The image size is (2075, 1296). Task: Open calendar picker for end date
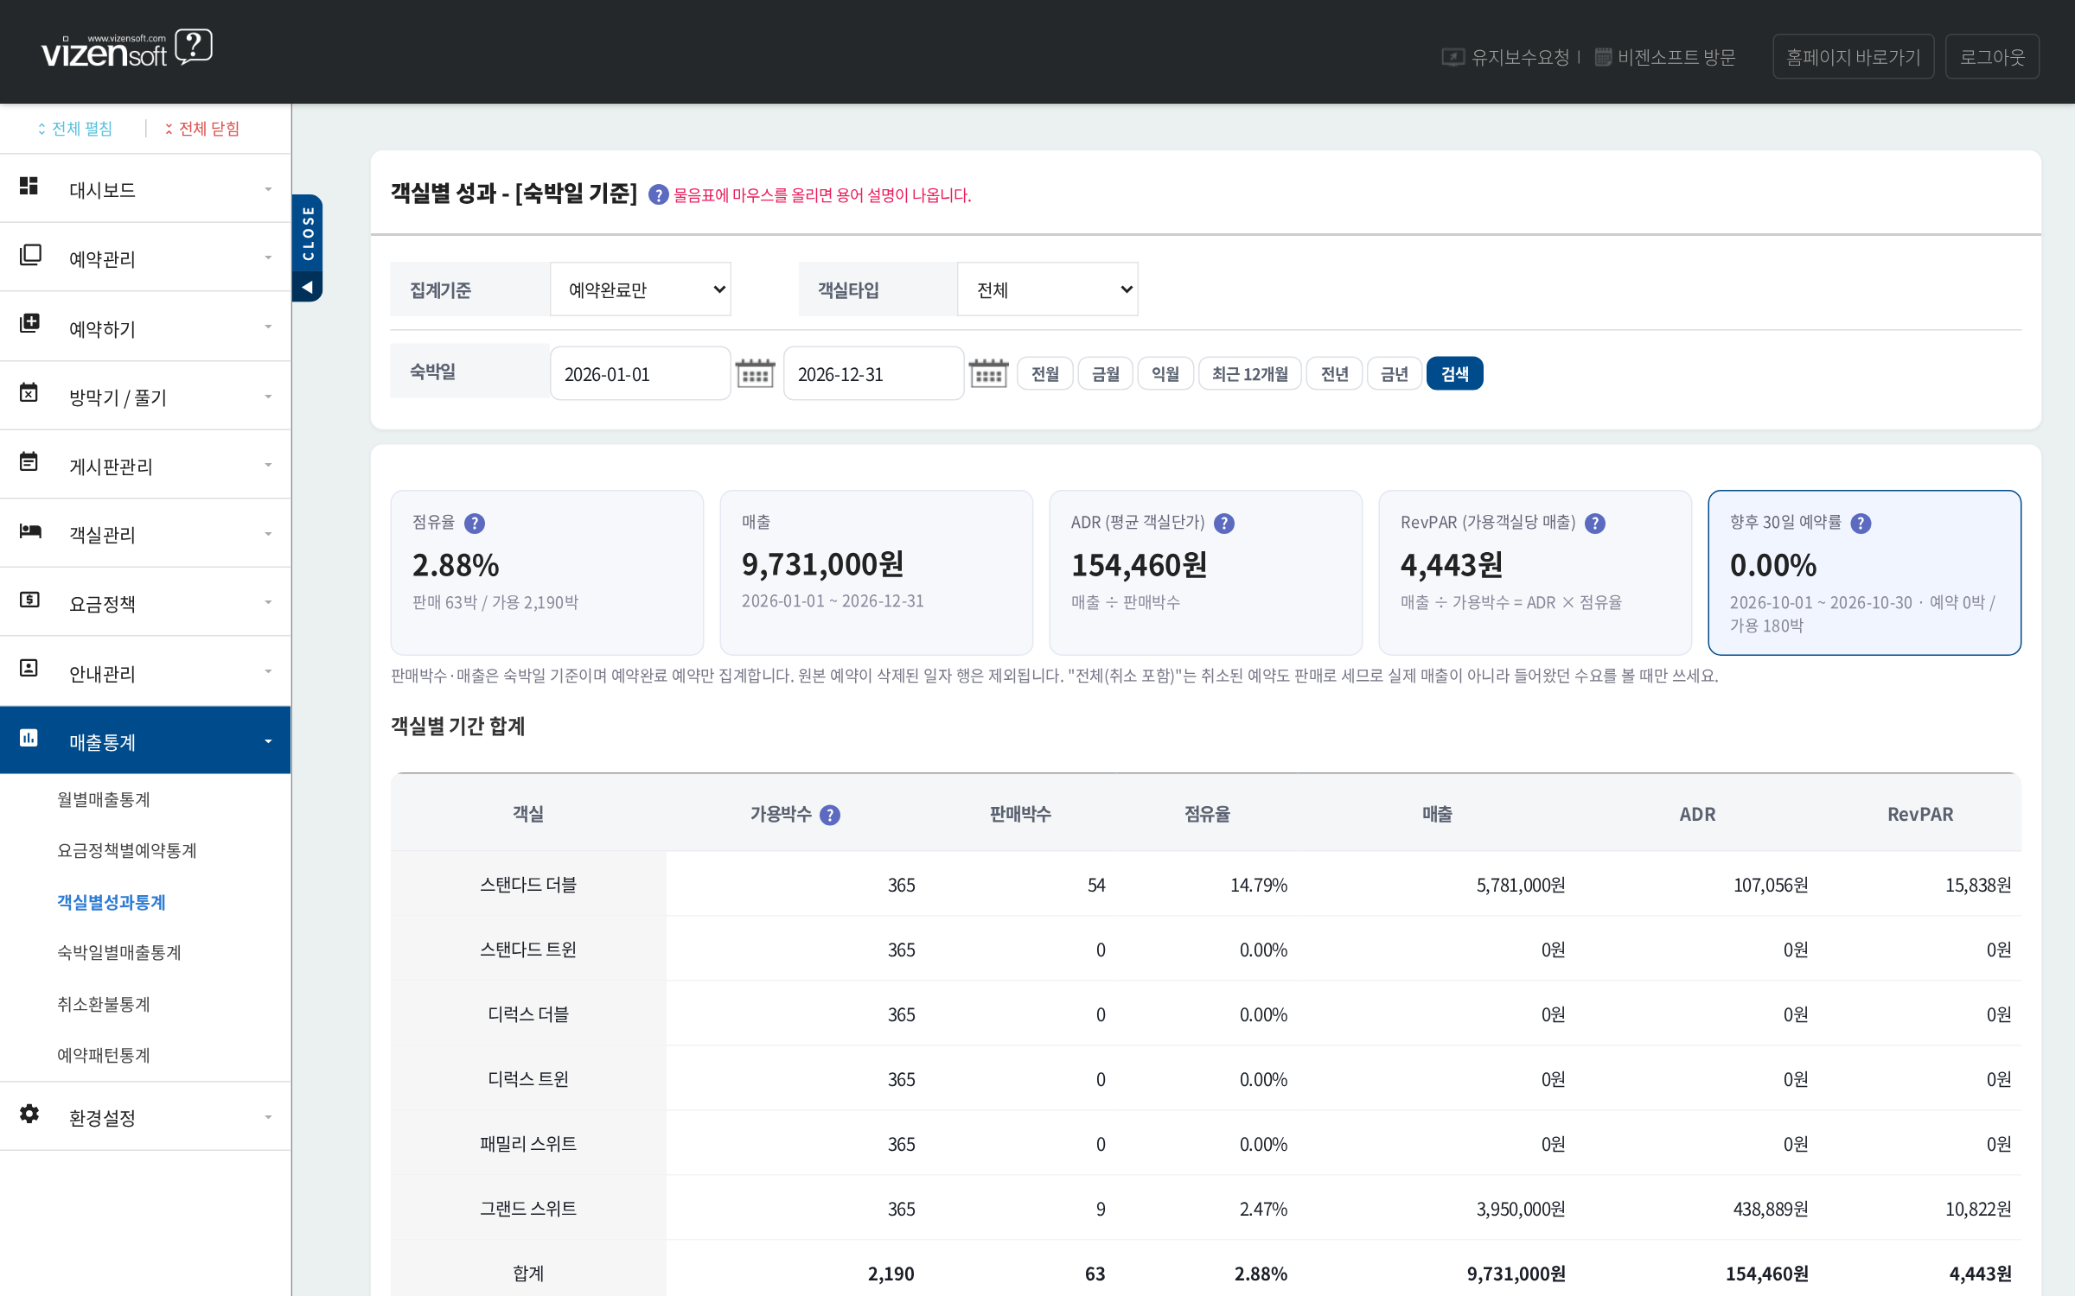click(988, 373)
